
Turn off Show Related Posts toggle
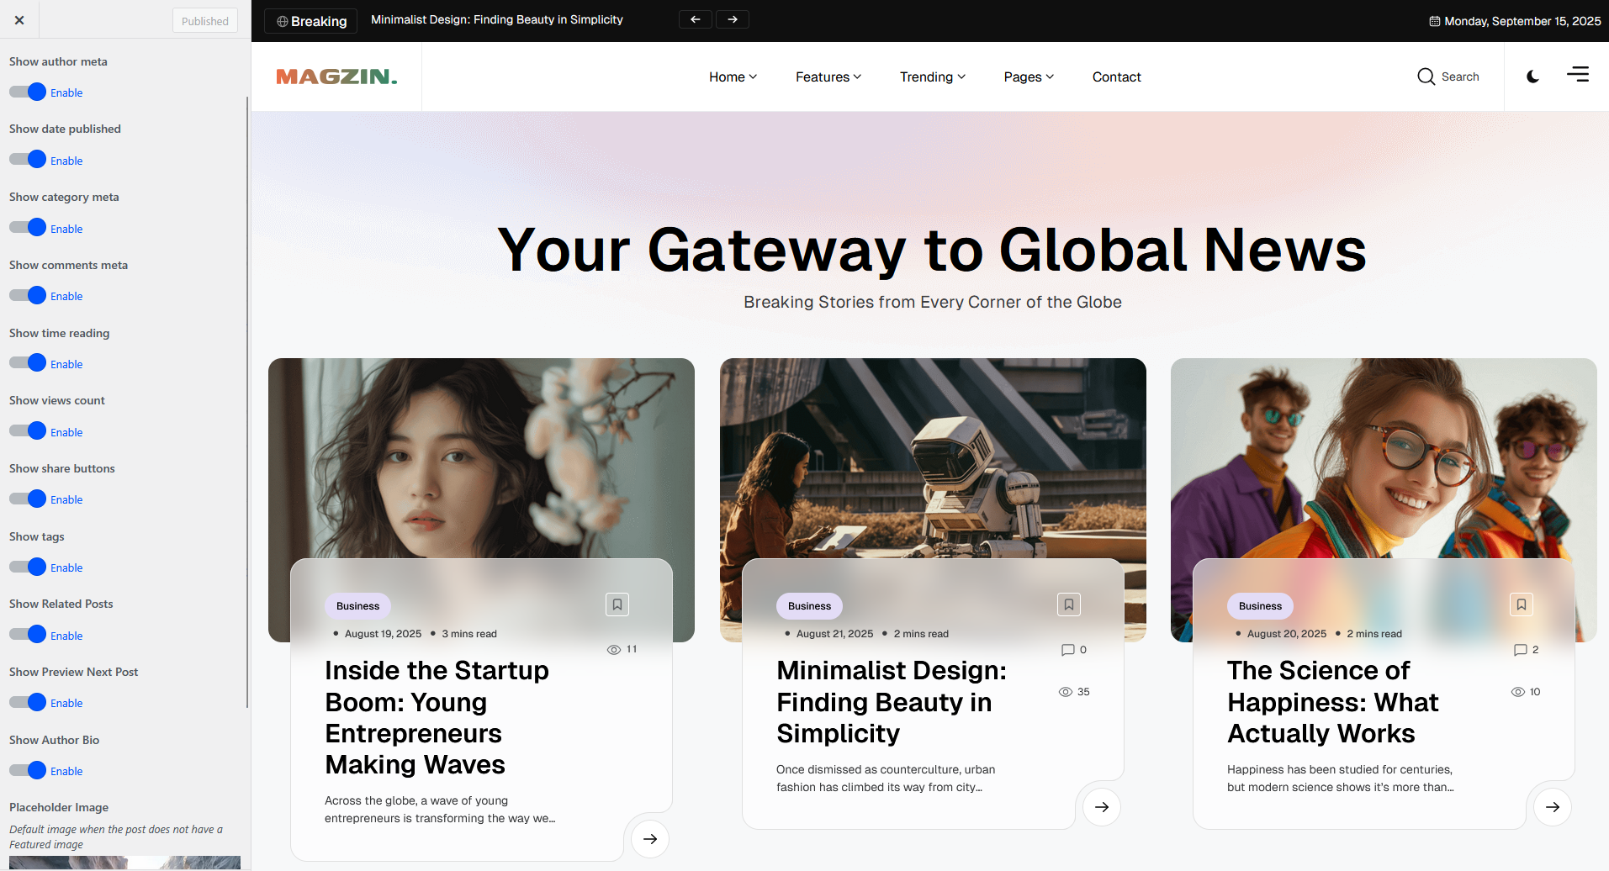(28, 635)
